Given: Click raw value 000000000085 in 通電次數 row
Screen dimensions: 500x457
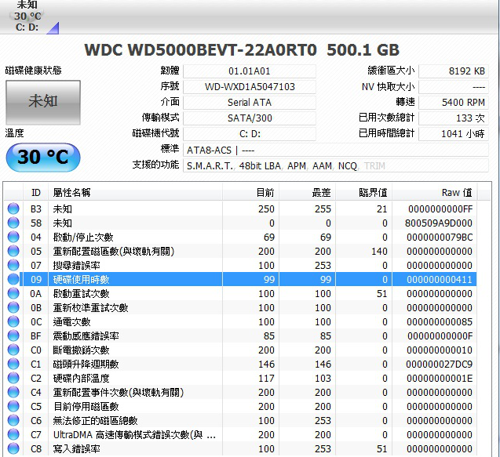Looking at the screenshot, I should (x=440, y=321).
